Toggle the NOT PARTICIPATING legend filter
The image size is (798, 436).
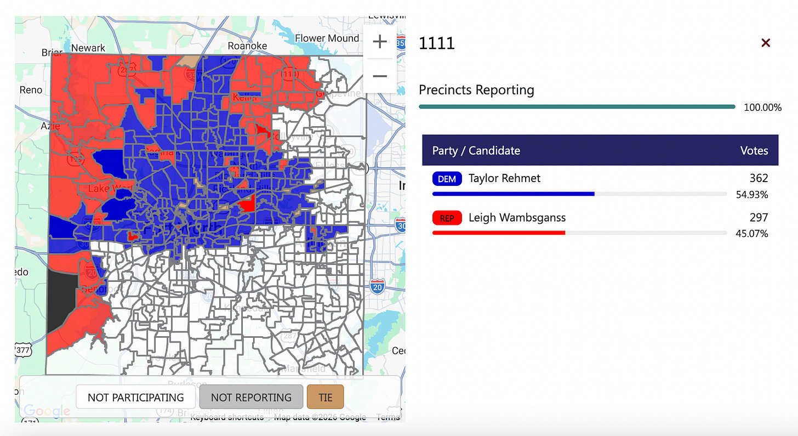(x=135, y=397)
